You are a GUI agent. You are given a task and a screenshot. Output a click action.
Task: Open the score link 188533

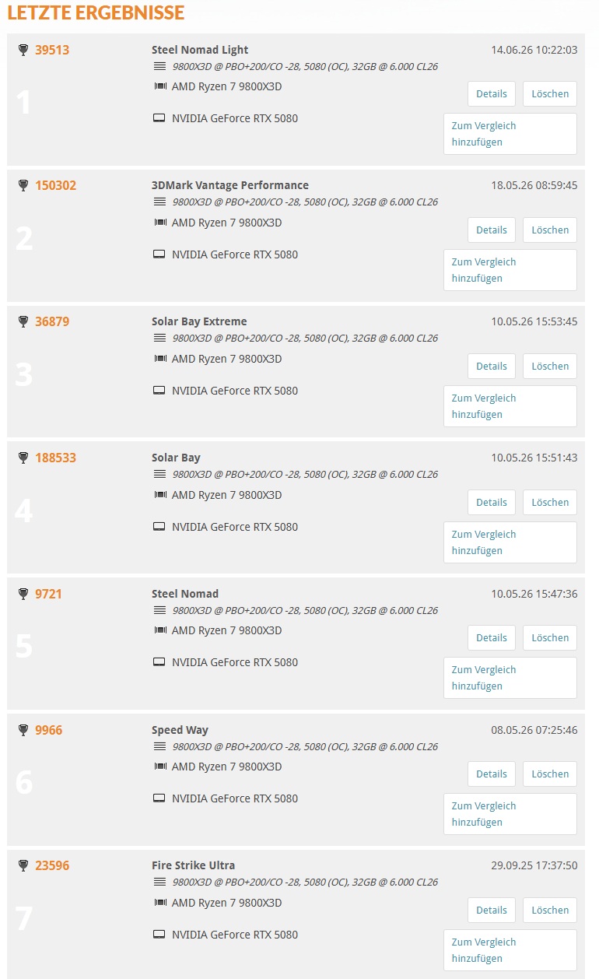click(x=55, y=458)
